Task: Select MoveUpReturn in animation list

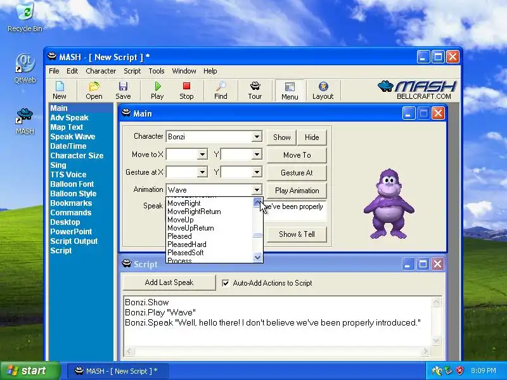Action: [x=209, y=228]
